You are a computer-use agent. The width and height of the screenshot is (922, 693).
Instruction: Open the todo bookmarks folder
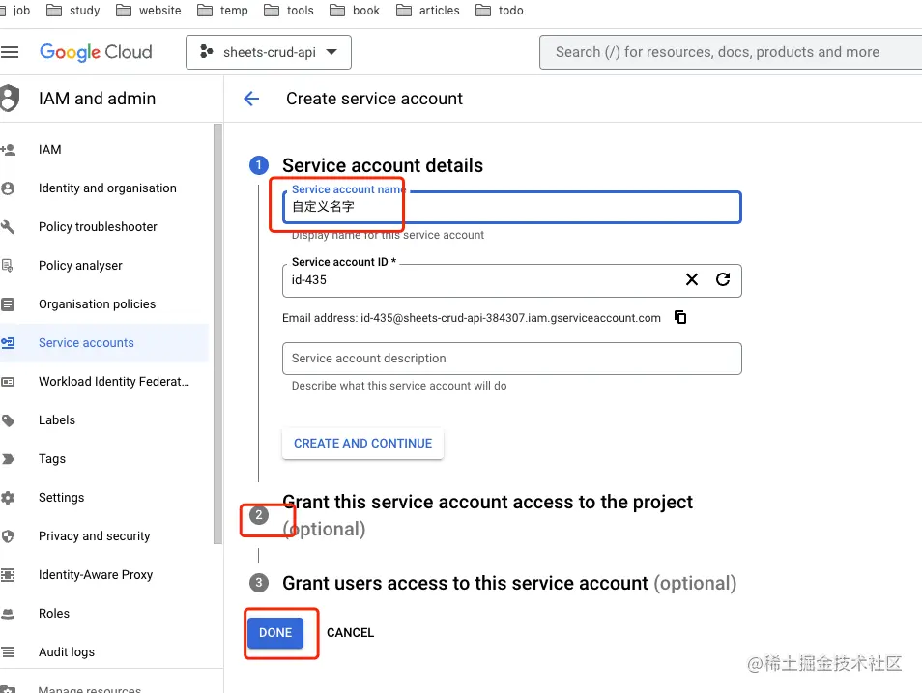click(500, 11)
